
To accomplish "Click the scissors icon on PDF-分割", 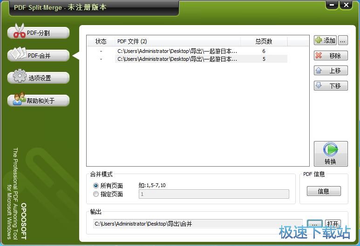I will pos(19,31).
